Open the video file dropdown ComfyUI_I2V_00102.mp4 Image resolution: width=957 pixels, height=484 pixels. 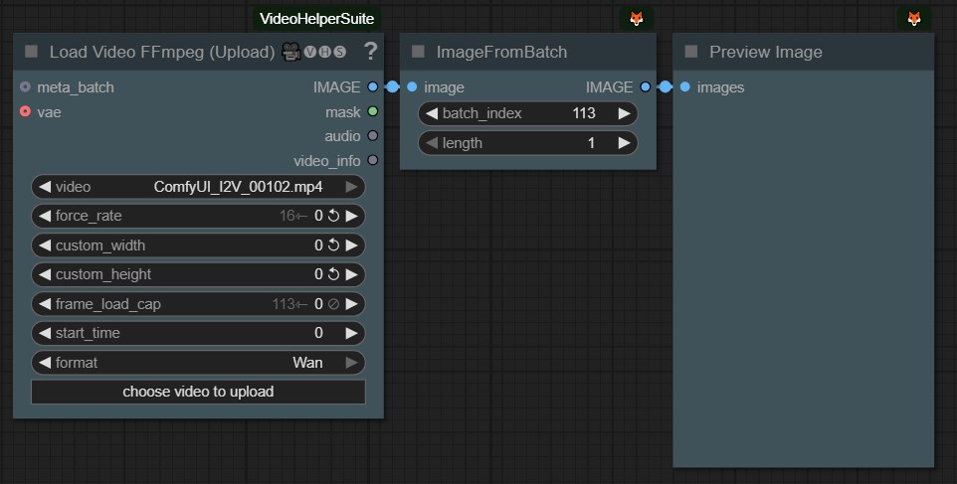click(x=238, y=187)
